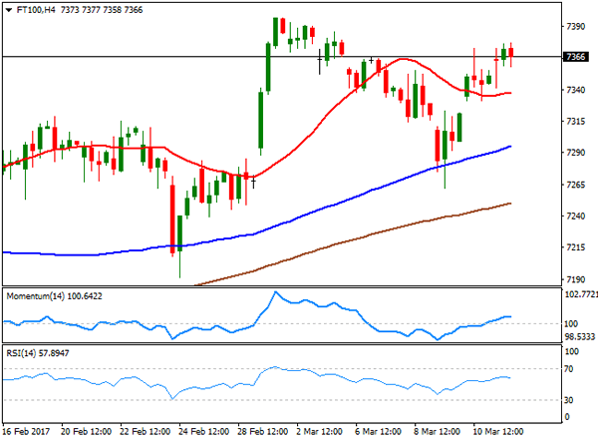Select the RSI(14) 57.8947 indicator label
Screen dimensions: 598x442
click(38, 353)
